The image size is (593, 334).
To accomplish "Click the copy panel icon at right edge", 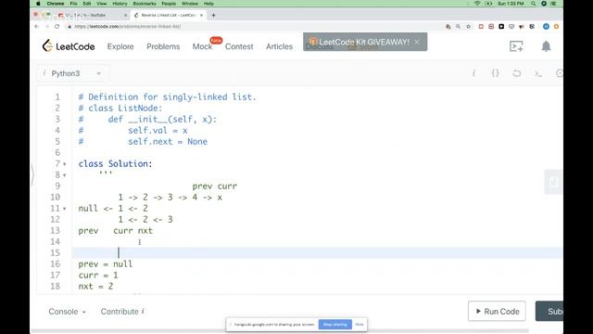I will click(553, 182).
